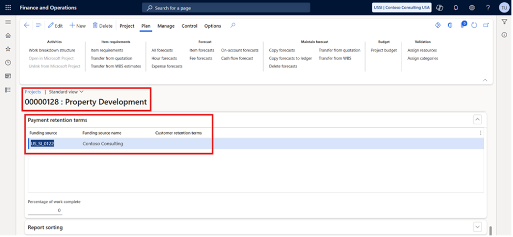Image resolution: width=513 pixels, height=237 pixels.
Task: Open the form in a new window
Action: pos(486,25)
